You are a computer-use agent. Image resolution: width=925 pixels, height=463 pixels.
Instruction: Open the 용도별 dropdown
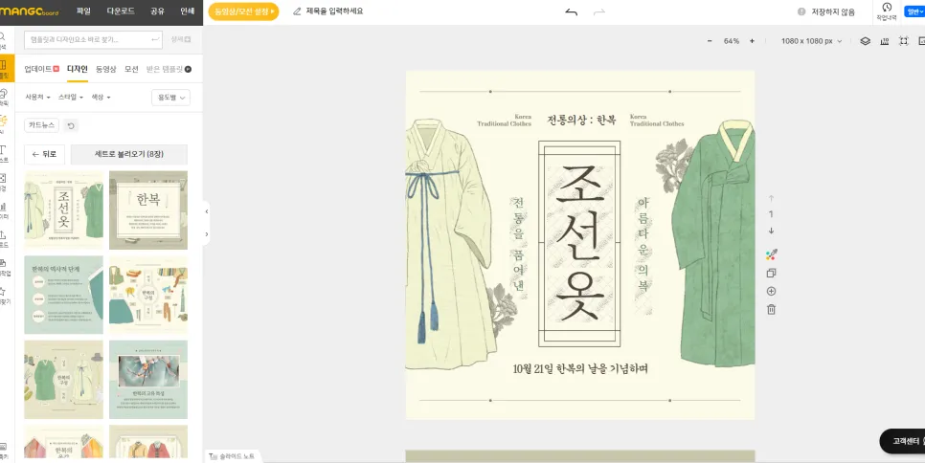(x=171, y=98)
